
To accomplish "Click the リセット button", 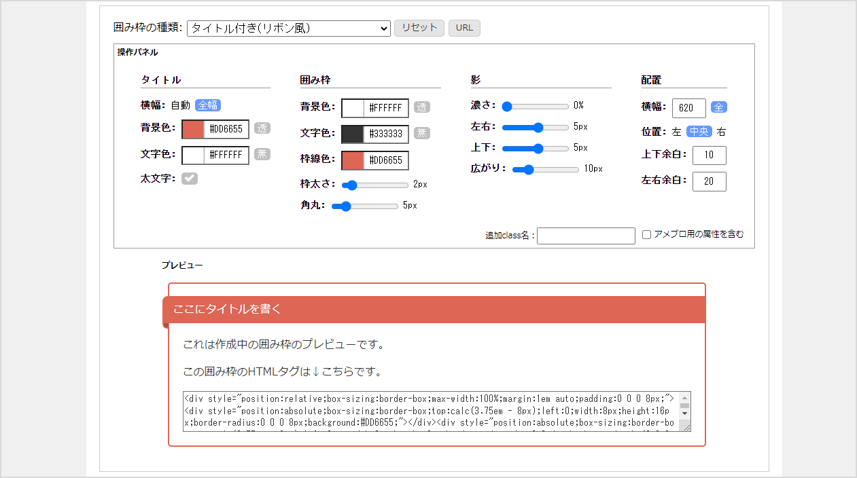I will tap(419, 28).
